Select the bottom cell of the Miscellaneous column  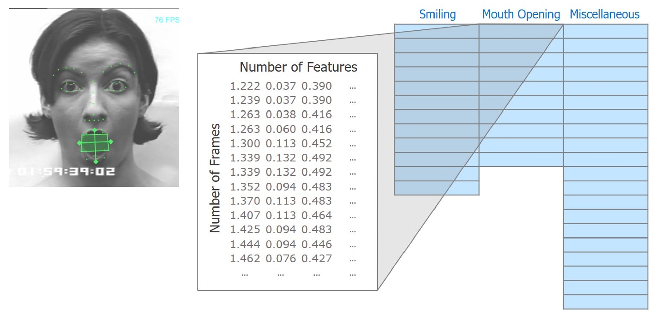605,302
